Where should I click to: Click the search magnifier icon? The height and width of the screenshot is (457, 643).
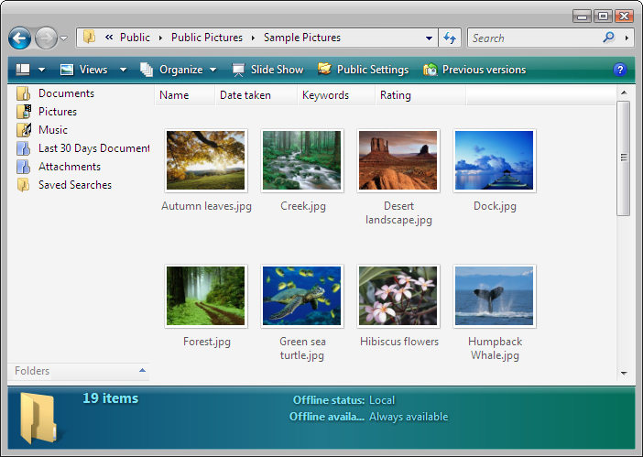609,38
